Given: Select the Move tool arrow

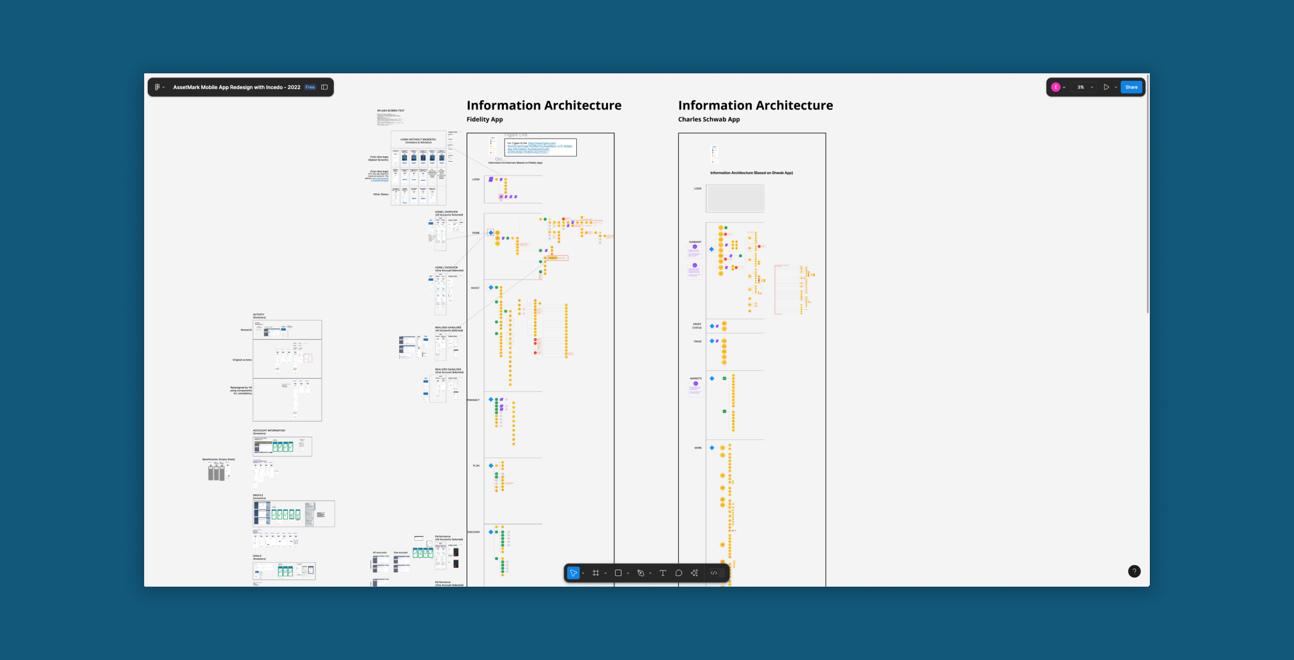Looking at the screenshot, I should point(573,573).
